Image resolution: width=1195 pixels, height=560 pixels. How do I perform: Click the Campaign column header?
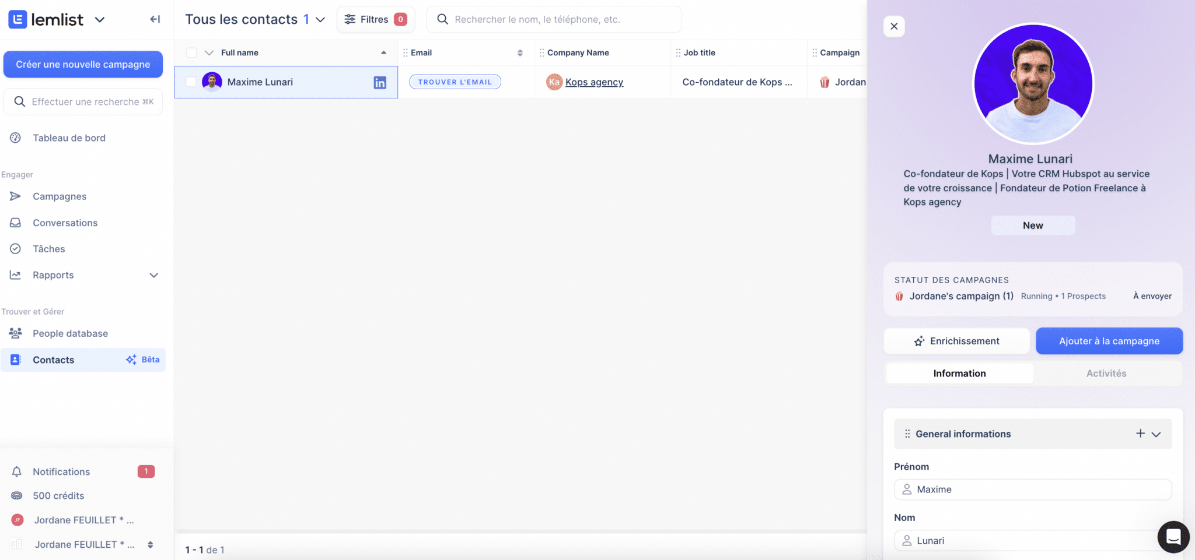coord(840,52)
